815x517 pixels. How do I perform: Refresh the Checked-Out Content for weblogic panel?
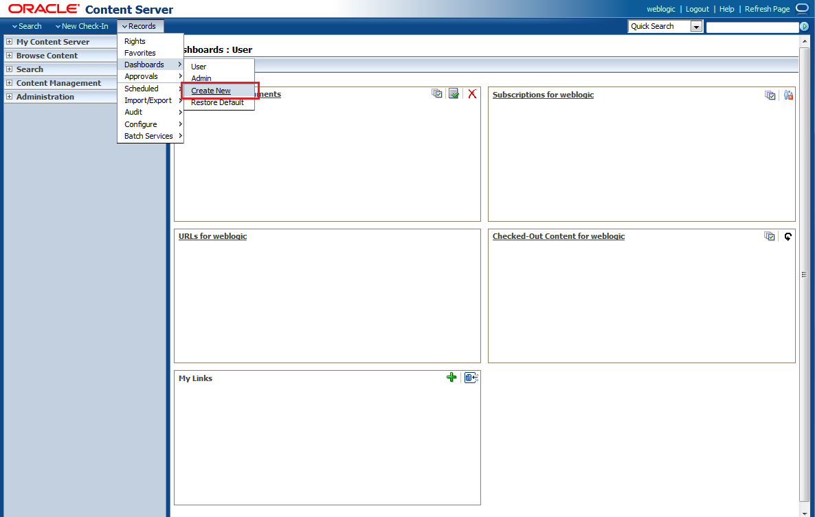pos(788,236)
